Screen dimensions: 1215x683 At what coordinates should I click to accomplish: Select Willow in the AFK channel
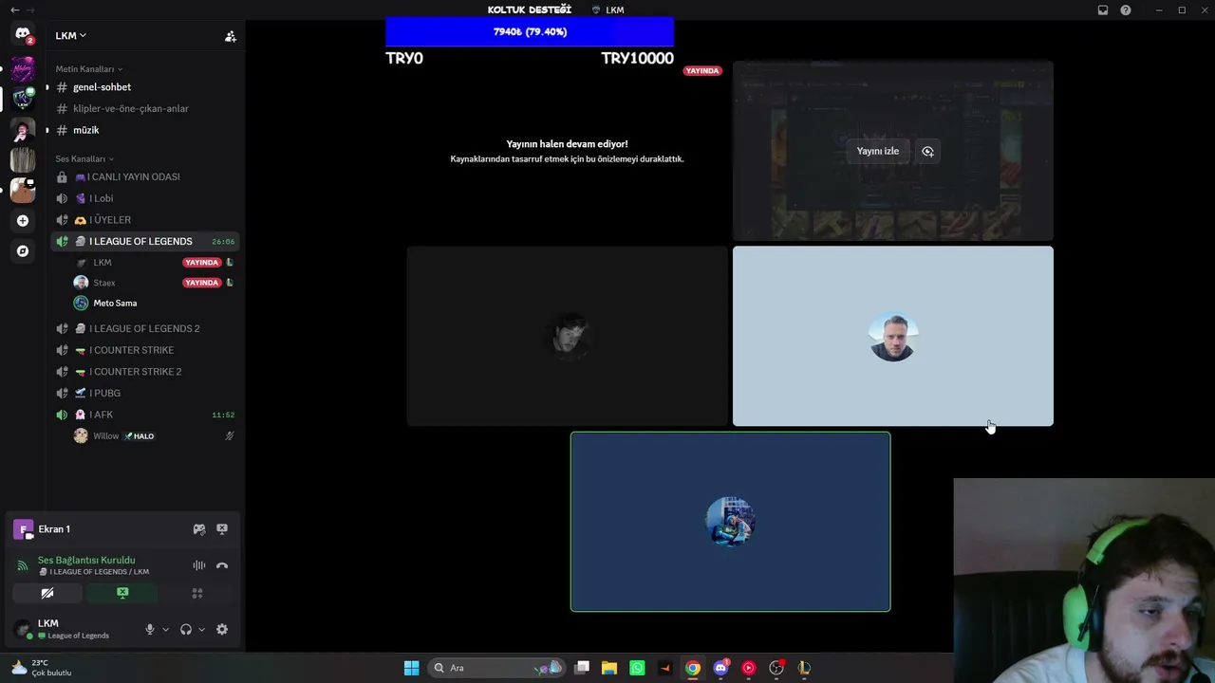(x=154, y=436)
